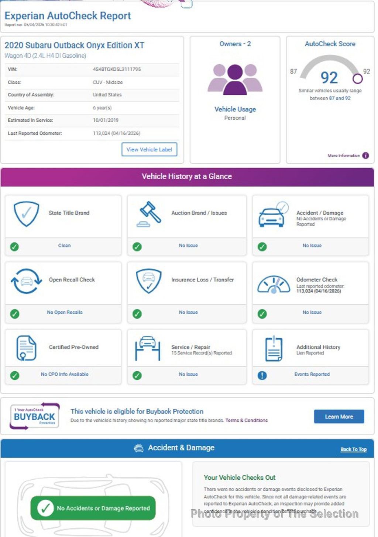Click the 1 Year AutoCheck Buyback Protection logo
The image size is (378, 537).
(34, 416)
